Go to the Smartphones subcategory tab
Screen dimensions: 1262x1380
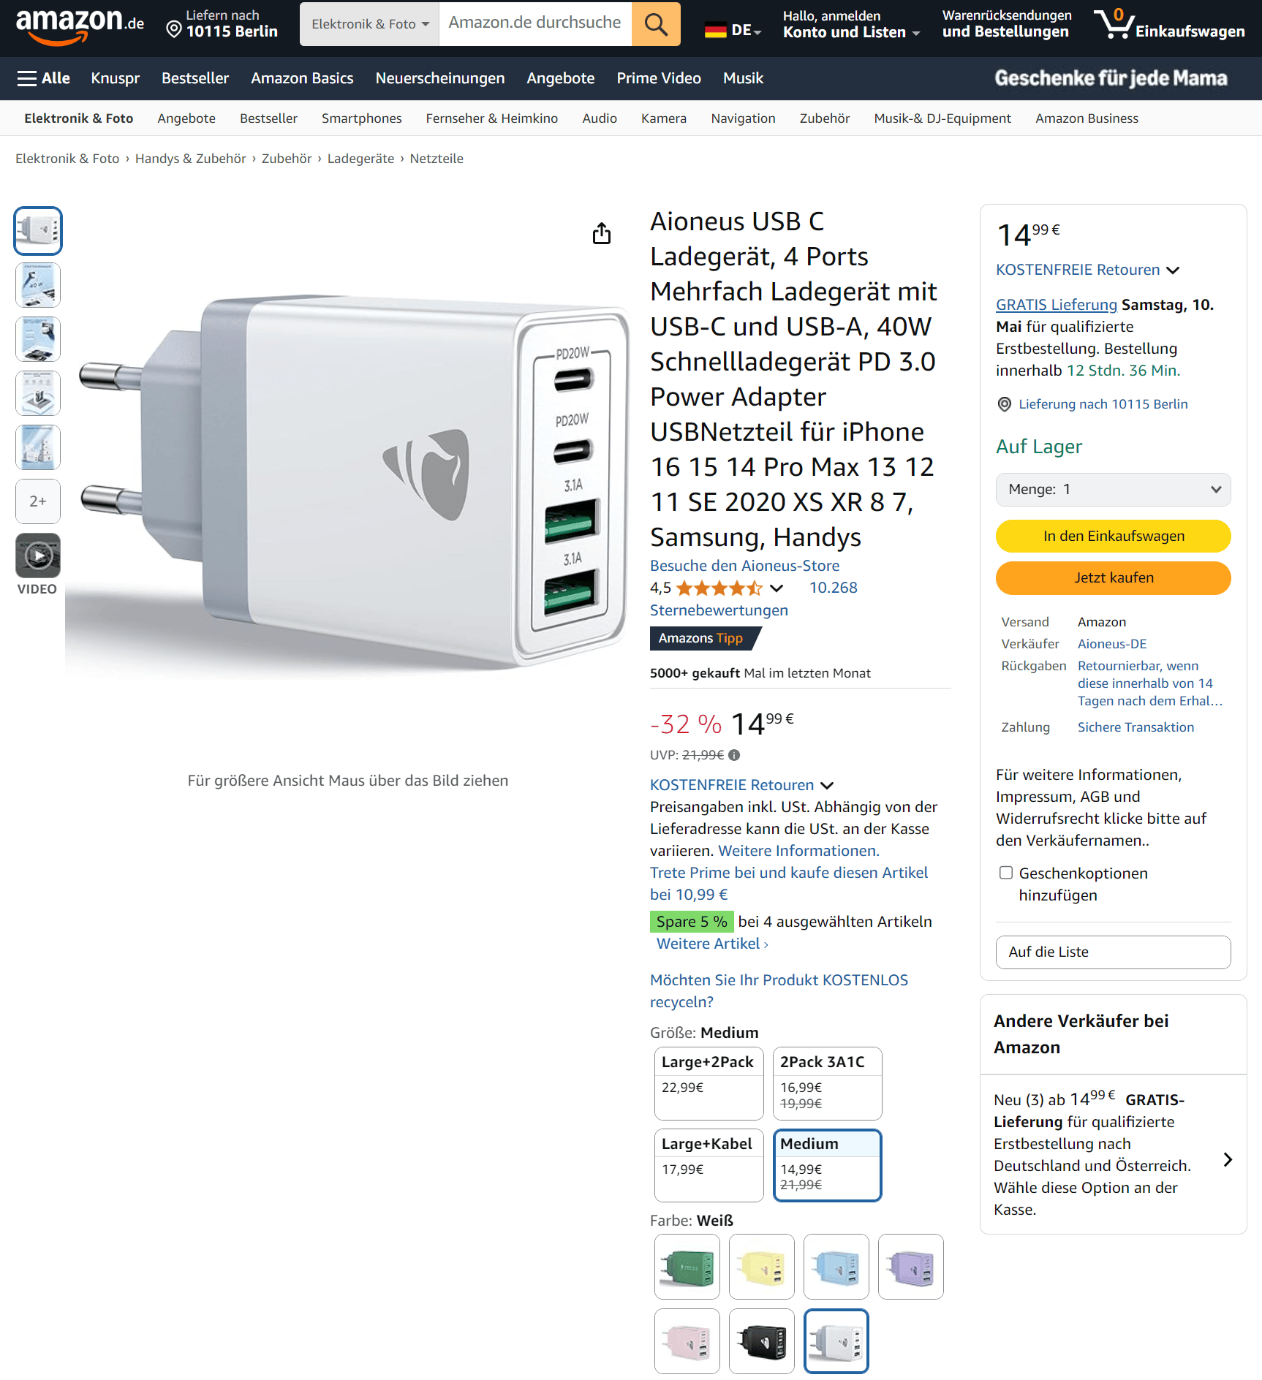(361, 118)
